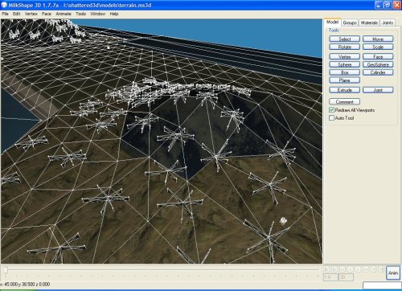Pick the Extrude tool
Image resolution: width=402 pixels, height=291 pixels.
[344, 90]
